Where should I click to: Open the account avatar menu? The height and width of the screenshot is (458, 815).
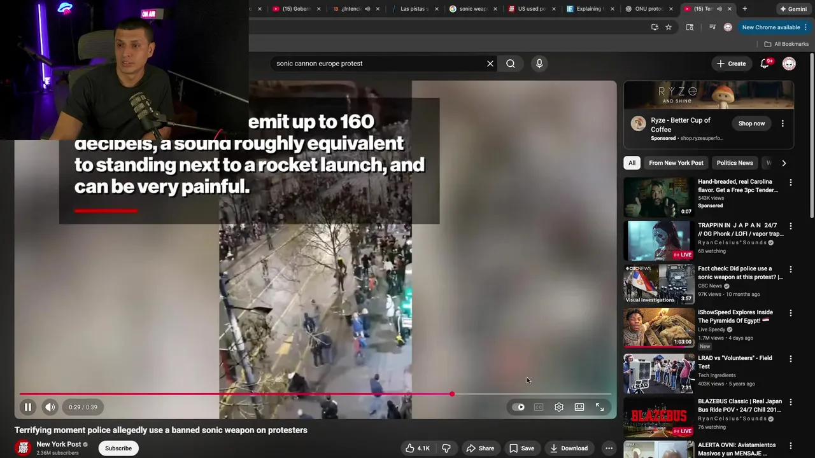click(x=789, y=64)
